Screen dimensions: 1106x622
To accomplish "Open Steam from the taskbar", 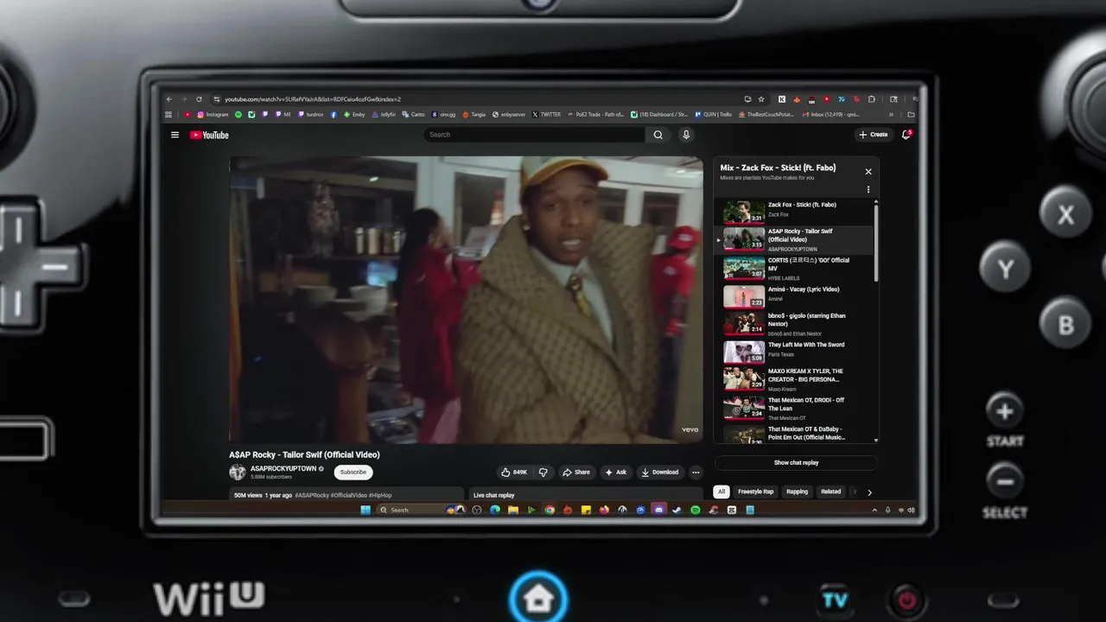I will tap(677, 510).
